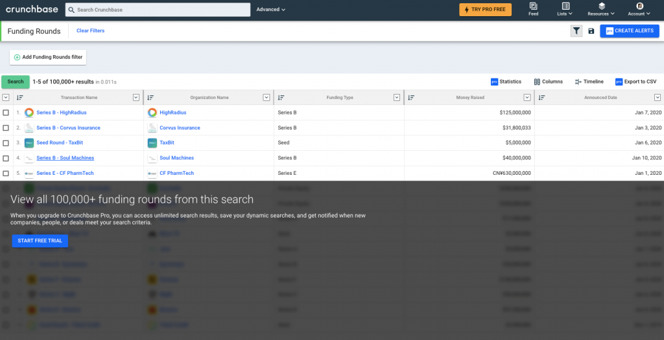Open the Columns configuration
Viewport: 664px width, 340px height.
(548, 82)
